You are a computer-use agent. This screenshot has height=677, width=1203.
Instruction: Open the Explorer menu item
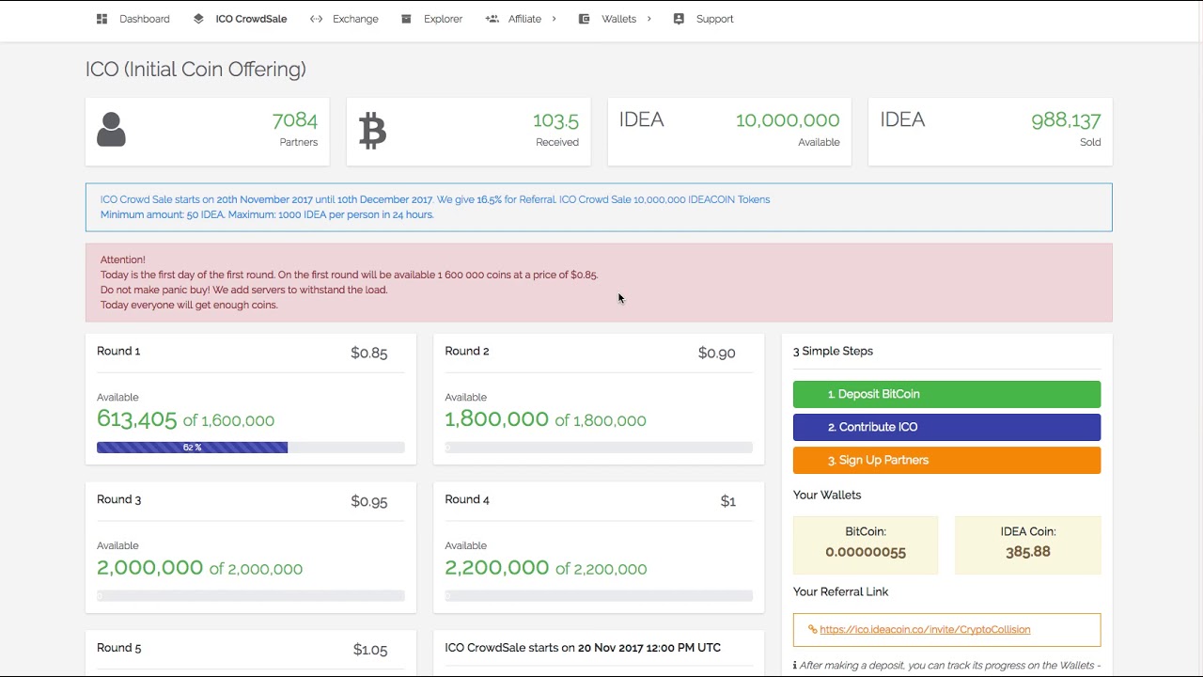443,19
